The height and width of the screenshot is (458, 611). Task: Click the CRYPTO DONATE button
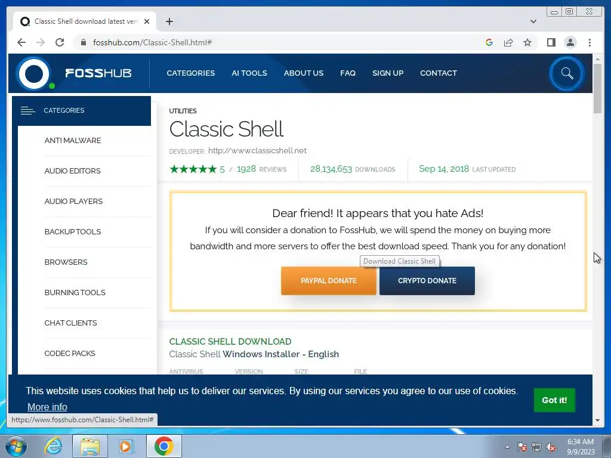(x=427, y=281)
